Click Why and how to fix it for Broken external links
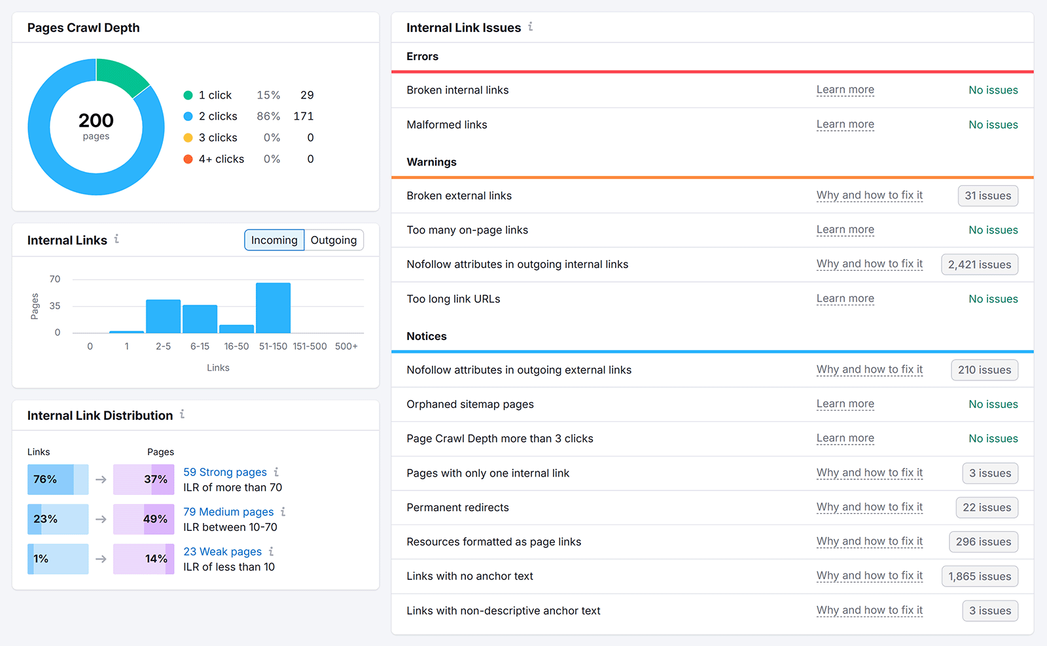 [870, 195]
